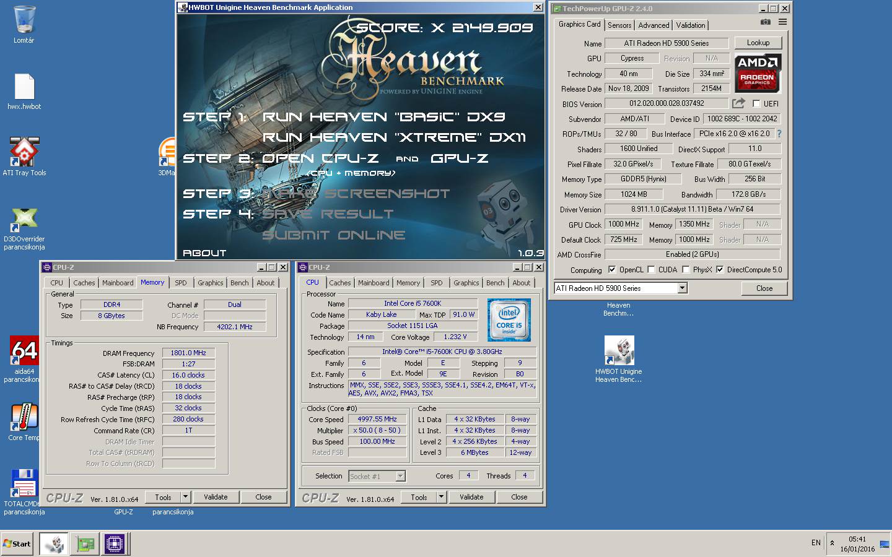Open the GPU selection dropdown in GPU-Z
Image resolution: width=892 pixels, height=557 pixels.
pos(682,288)
